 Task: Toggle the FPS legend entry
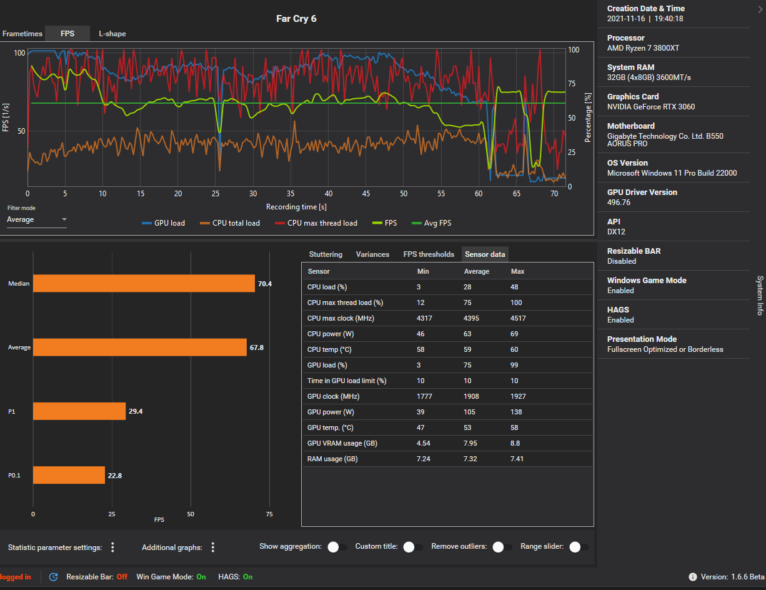pos(385,223)
